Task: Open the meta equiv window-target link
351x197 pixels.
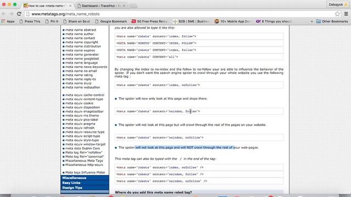Action: point(86,144)
